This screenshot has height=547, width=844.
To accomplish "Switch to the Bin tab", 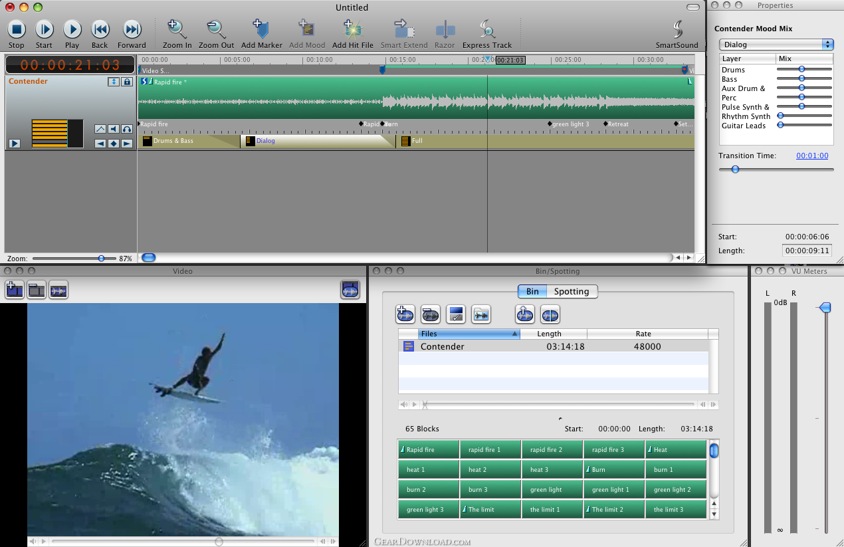I will [532, 291].
